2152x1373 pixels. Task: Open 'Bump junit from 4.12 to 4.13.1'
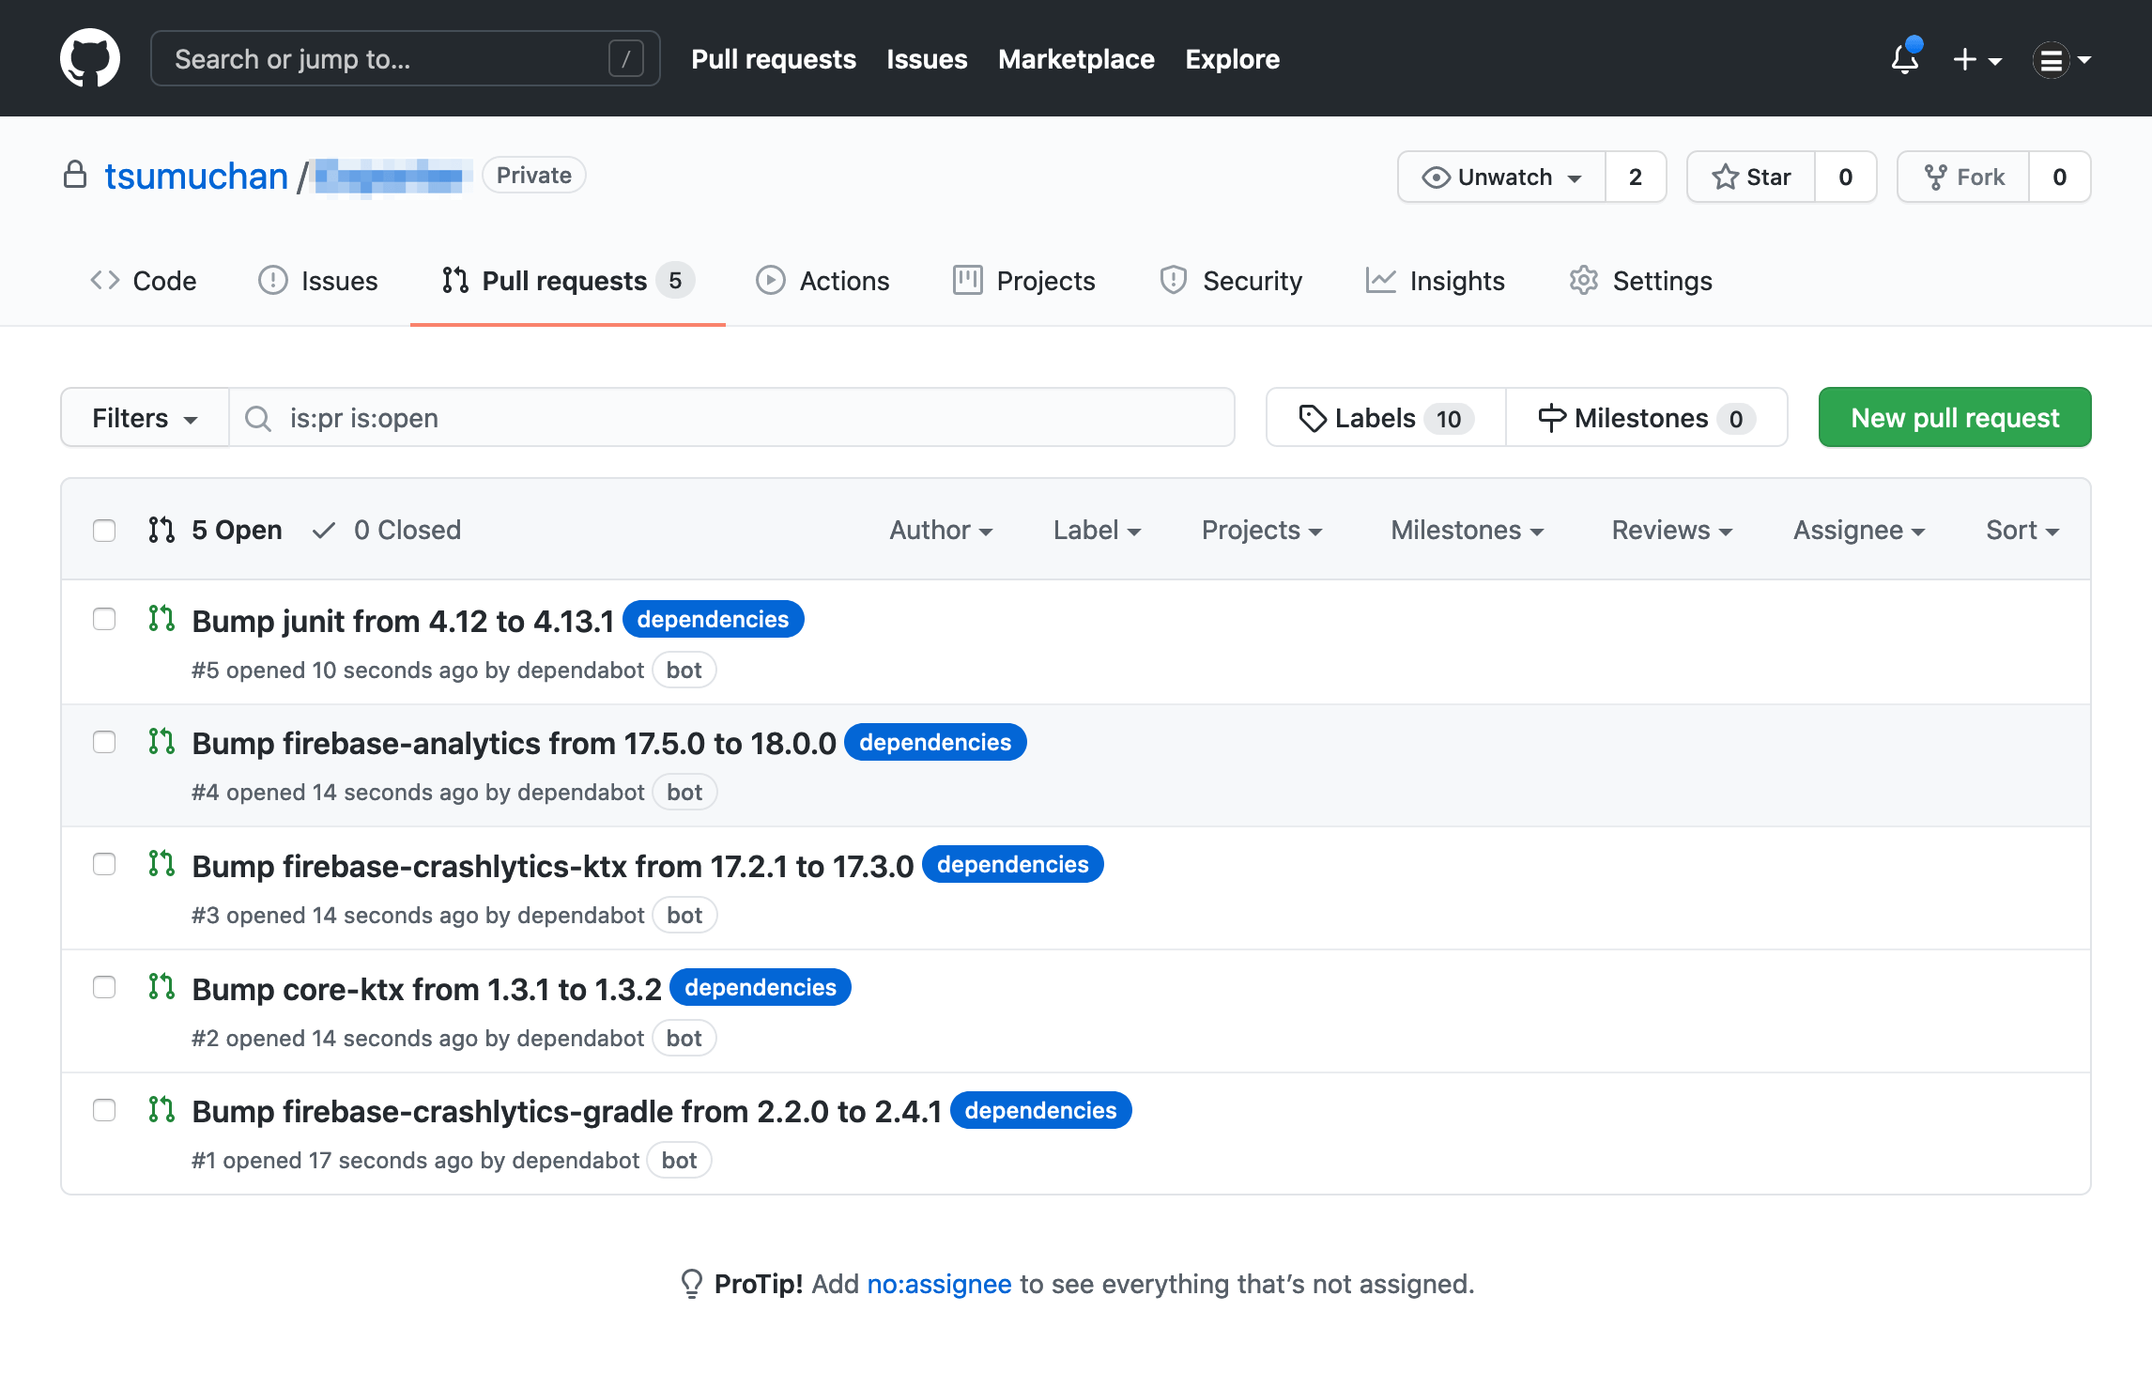pos(403,621)
